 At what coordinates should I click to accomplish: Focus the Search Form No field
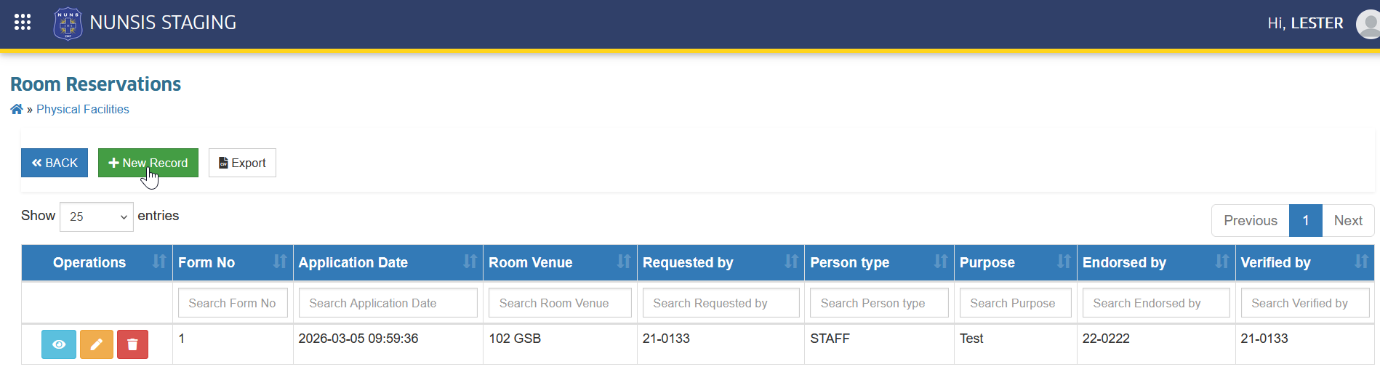[233, 303]
